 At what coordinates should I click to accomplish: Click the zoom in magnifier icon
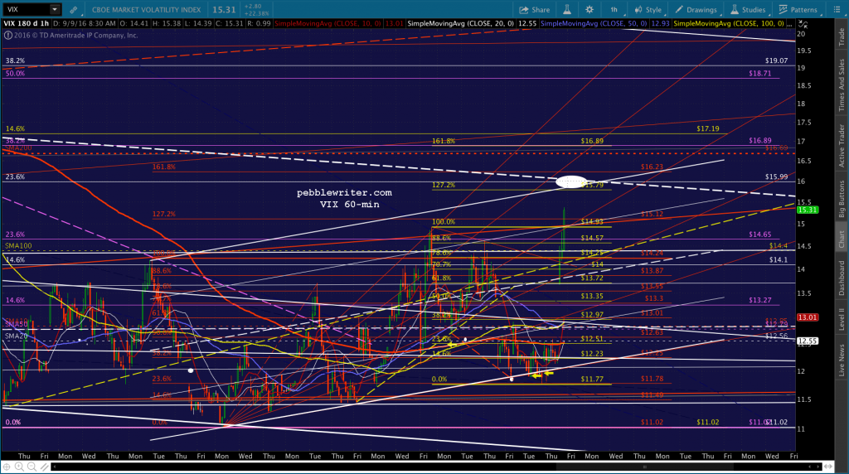(x=20, y=467)
